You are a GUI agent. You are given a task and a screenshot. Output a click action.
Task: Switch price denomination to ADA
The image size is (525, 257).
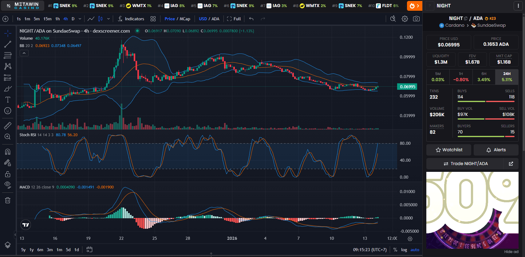(215, 19)
